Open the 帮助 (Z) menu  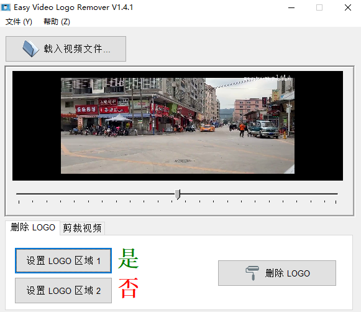tap(57, 22)
